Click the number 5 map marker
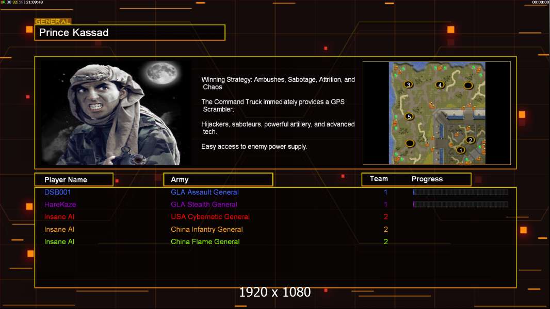The image size is (550, 309). tap(410, 116)
